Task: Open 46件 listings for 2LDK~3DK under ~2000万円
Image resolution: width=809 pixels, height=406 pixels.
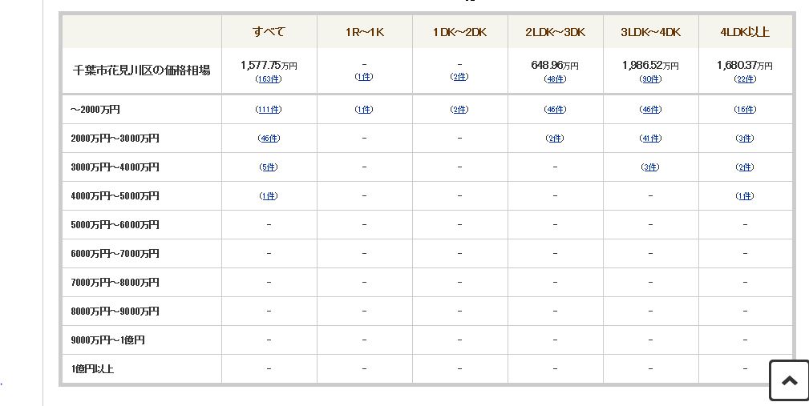Action: tap(555, 109)
